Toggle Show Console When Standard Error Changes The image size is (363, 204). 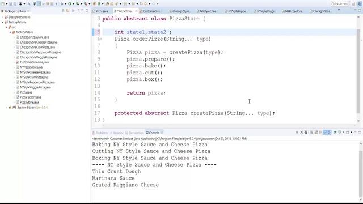(x=329, y=132)
